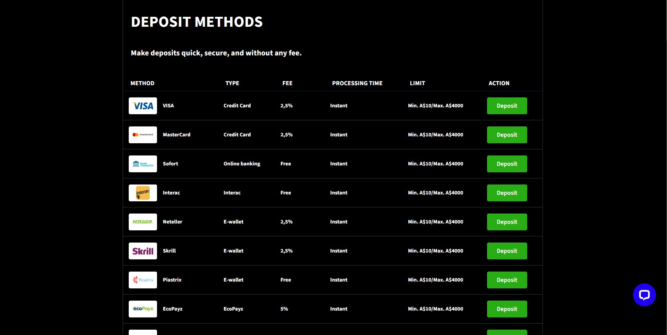This screenshot has width=667, height=335.
Task: Click the limit text in VISA row
Action: pyautogui.click(x=435, y=106)
